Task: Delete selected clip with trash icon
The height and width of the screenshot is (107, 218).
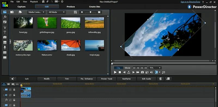Action: pos(161,79)
